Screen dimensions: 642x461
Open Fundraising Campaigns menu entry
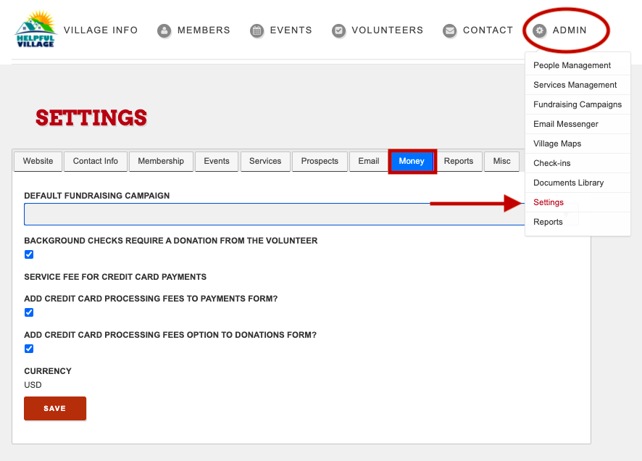[x=578, y=104]
